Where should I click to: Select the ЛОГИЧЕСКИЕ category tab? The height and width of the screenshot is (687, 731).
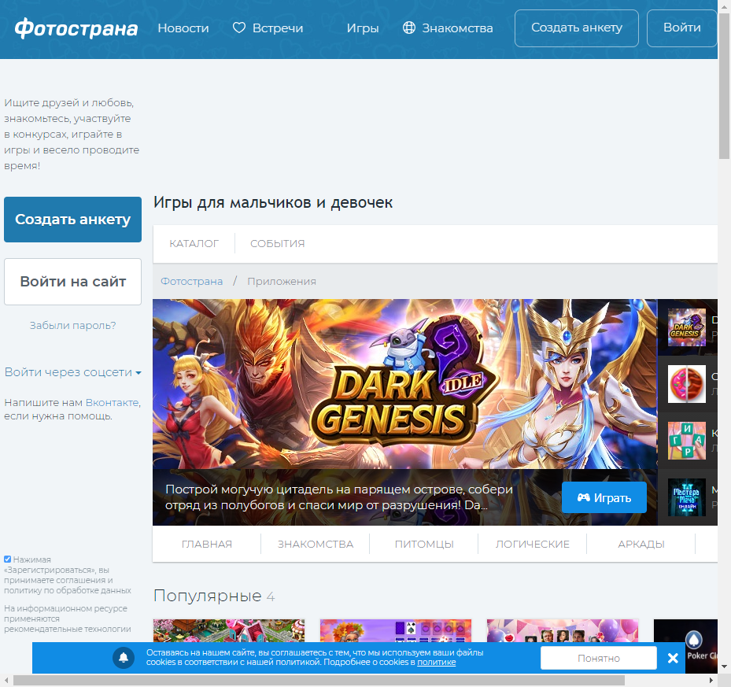click(x=533, y=544)
